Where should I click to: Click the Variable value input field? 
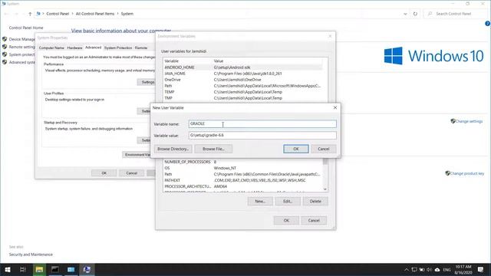[262, 135]
